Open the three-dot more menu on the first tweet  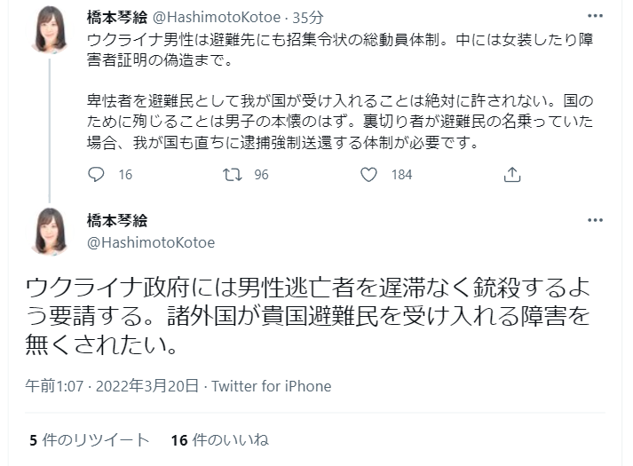tap(592, 16)
